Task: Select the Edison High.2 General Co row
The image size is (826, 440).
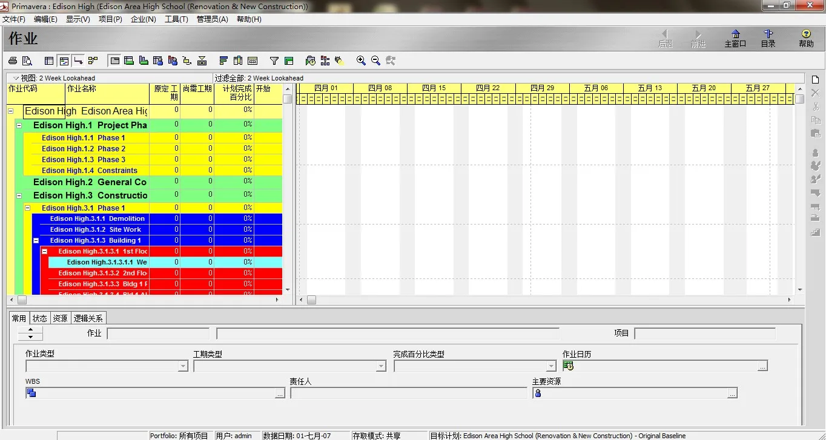Action: coord(148,182)
